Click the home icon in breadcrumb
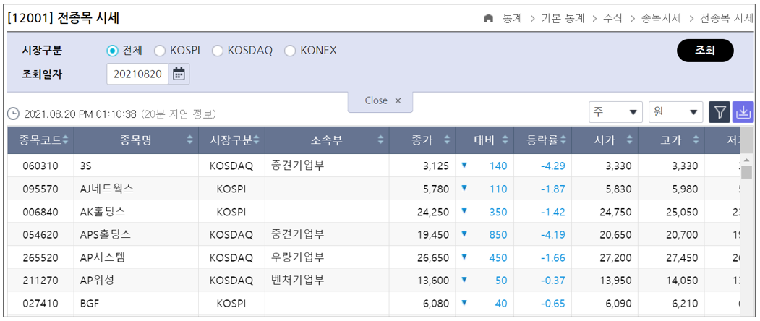The image size is (760, 321). pyautogui.click(x=489, y=18)
